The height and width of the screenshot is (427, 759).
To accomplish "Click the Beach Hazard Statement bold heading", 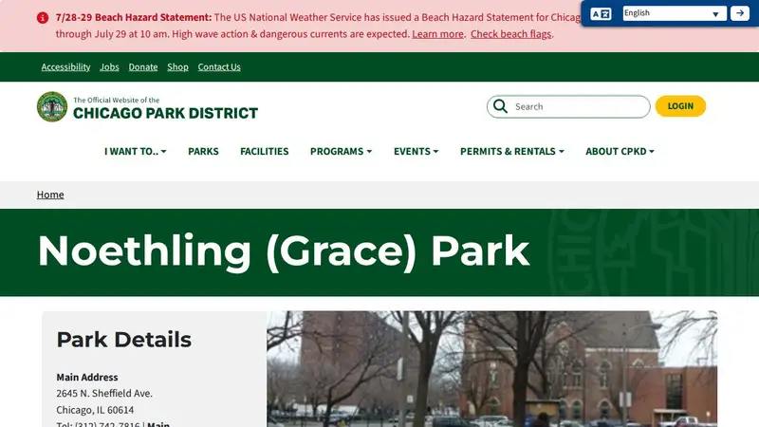I will coord(134,17).
